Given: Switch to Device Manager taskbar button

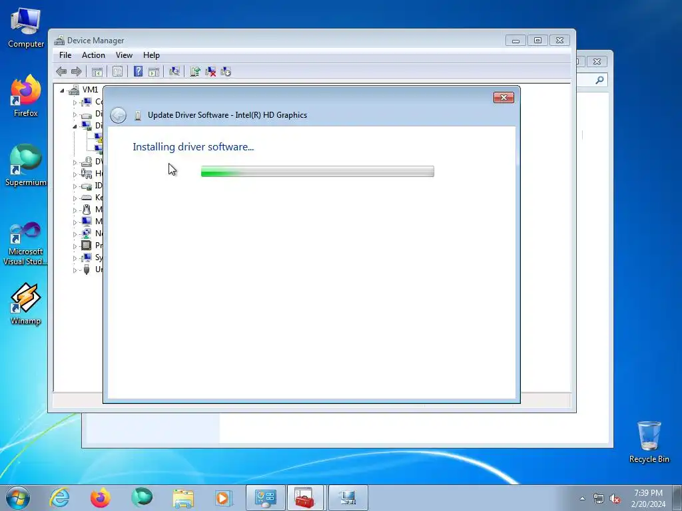Looking at the screenshot, I should tap(348, 498).
